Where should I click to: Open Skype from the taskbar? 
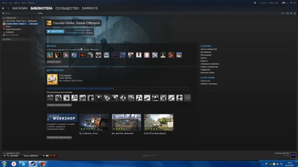click(23, 164)
